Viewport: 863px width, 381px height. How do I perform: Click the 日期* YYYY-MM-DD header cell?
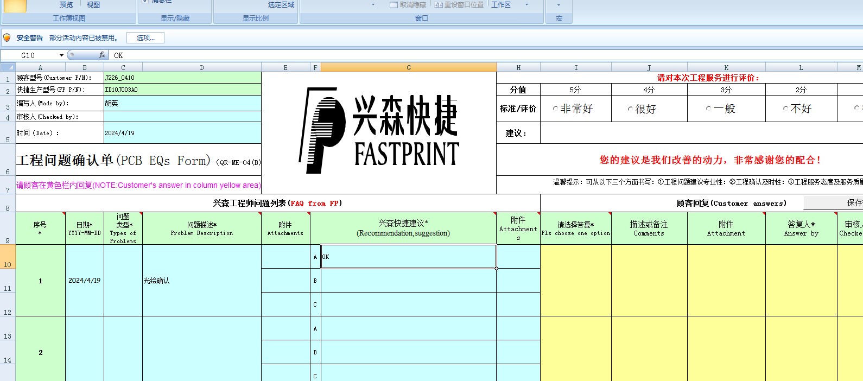pos(85,228)
